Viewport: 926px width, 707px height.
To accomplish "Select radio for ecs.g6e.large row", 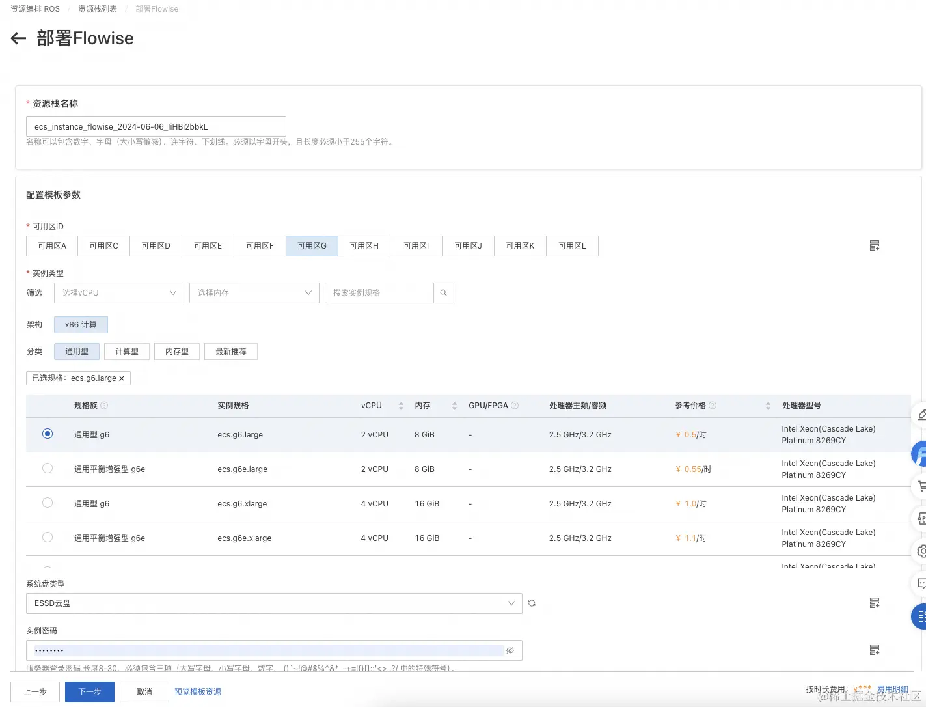I will tap(48, 468).
